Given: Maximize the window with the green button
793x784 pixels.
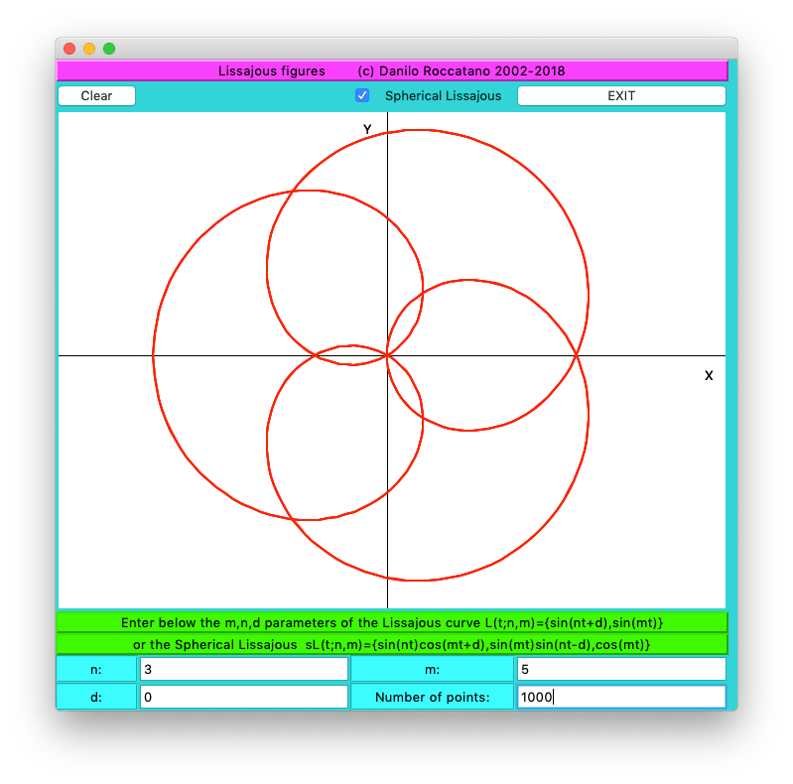Looking at the screenshot, I should (109, 49).
